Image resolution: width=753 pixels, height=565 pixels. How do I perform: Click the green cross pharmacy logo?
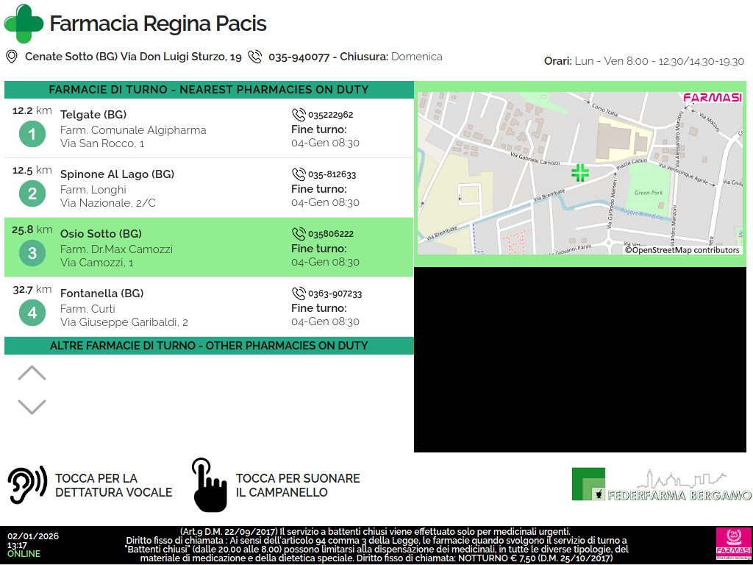pyautogui.click(x=24, y=24)
